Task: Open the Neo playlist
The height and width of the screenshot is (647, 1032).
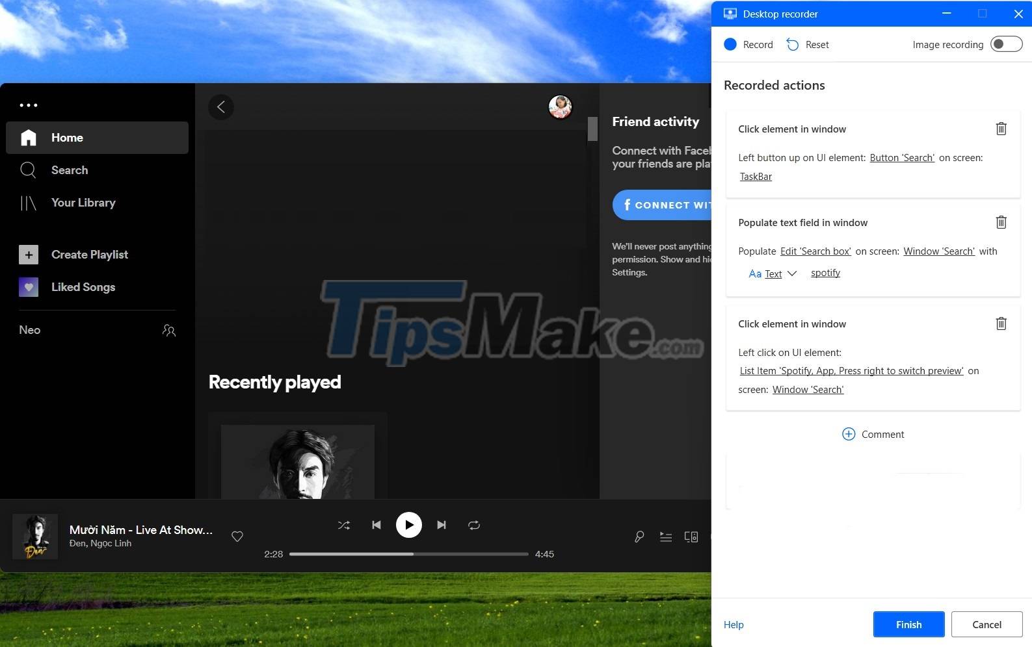Action: 30,330
